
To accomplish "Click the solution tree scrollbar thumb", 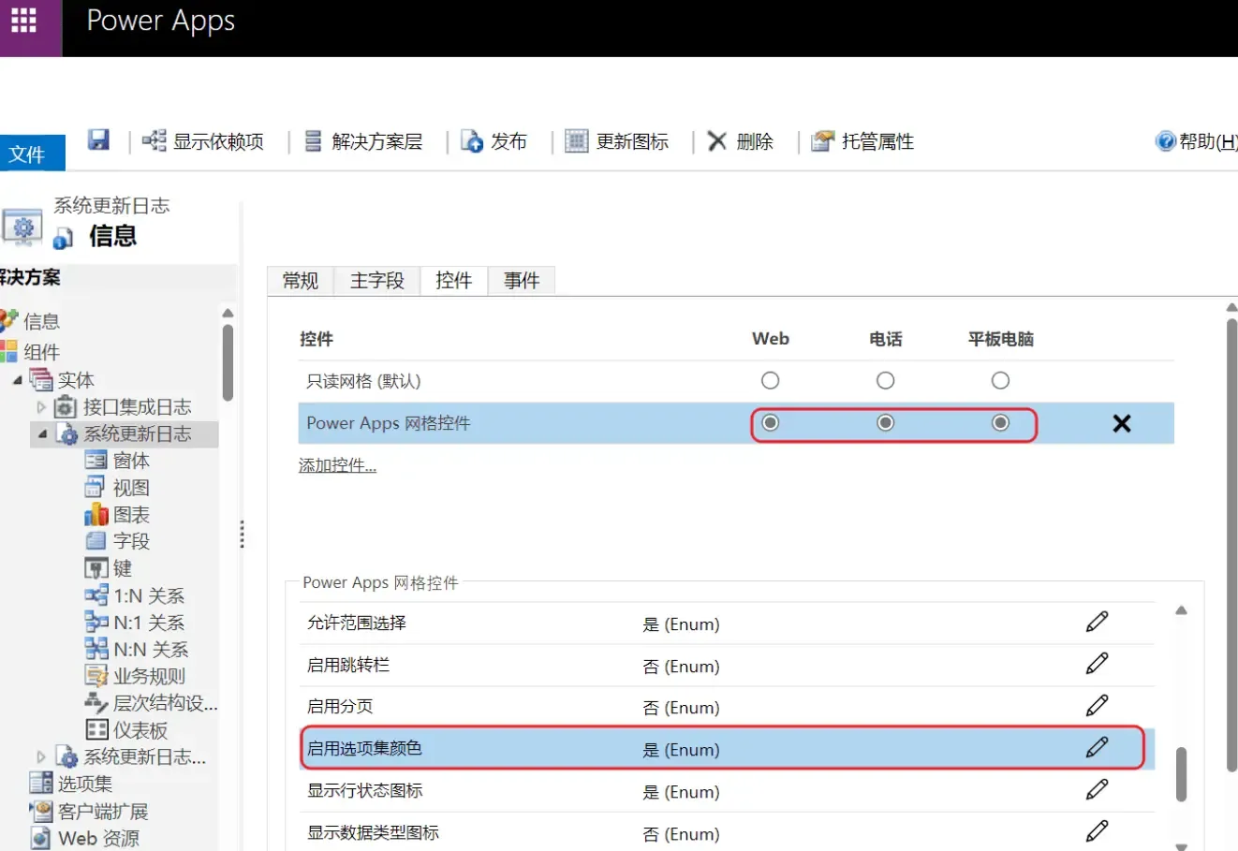I will point(228,362).
